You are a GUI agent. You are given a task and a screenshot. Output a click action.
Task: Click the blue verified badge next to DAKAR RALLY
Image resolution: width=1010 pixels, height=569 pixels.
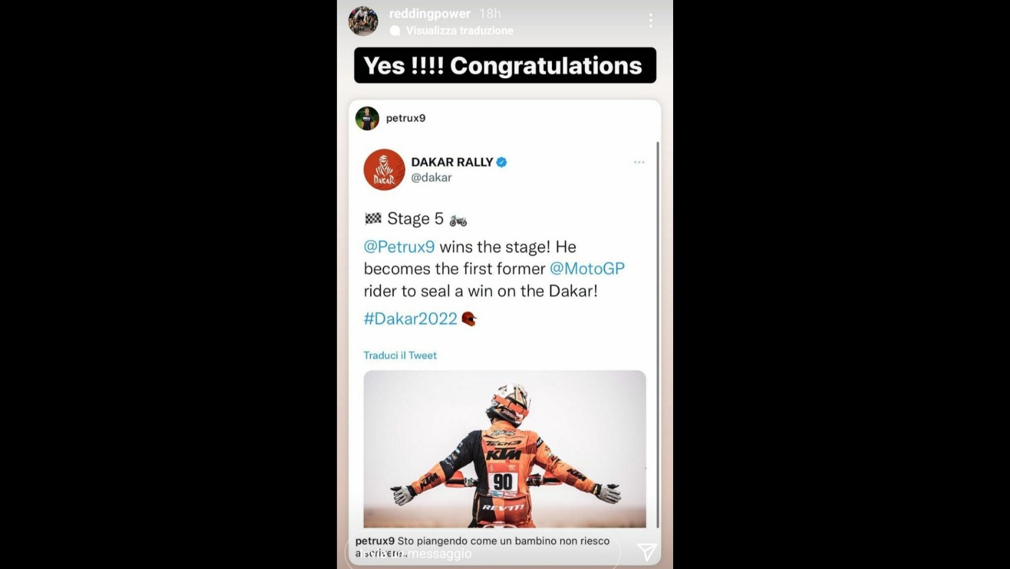501,162
